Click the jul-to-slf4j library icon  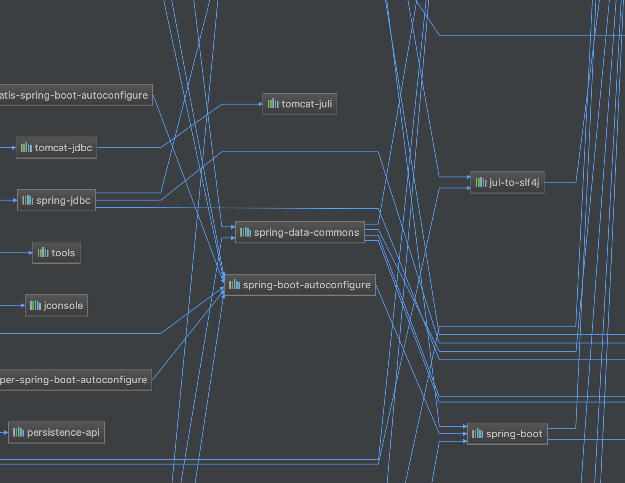[x=482, y=182]
